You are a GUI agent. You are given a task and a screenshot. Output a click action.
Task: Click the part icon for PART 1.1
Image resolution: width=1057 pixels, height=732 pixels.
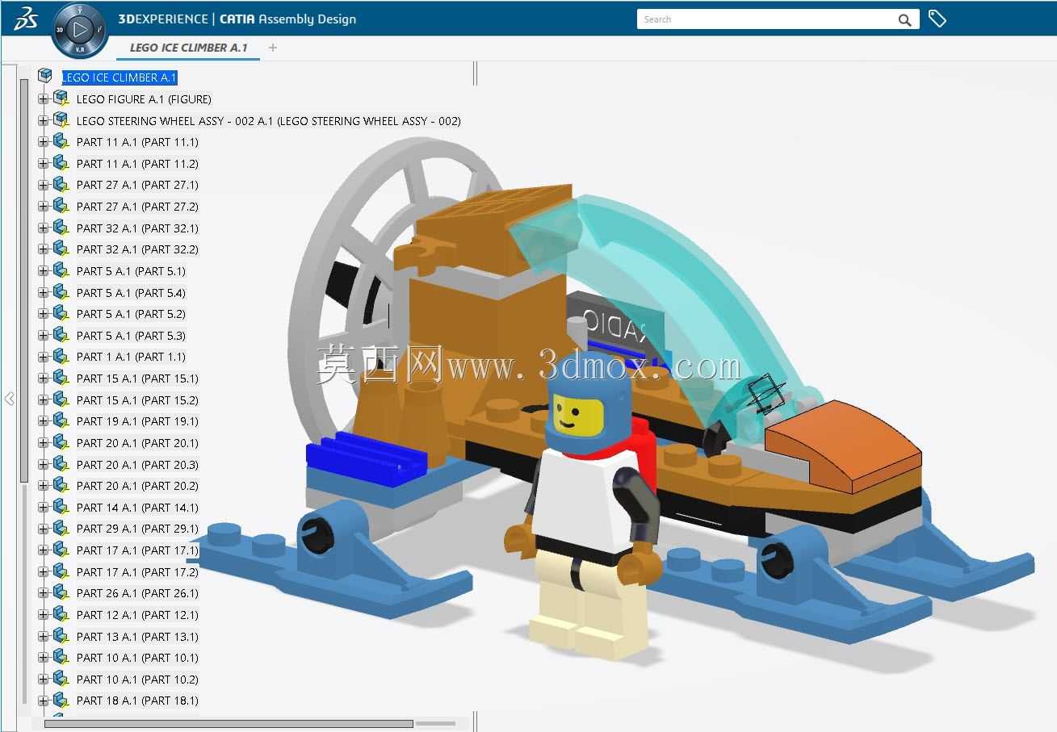click(61, 357)
